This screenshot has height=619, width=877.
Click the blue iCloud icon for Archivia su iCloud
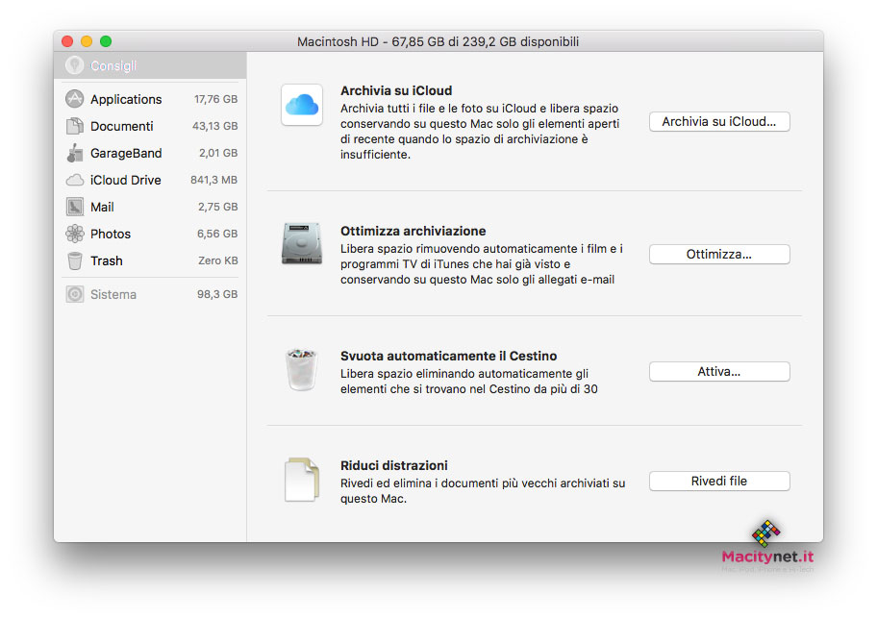pyautogui.click(x=302, y=105)
